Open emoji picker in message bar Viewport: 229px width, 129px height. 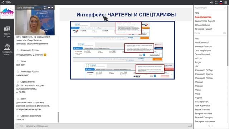21,126
